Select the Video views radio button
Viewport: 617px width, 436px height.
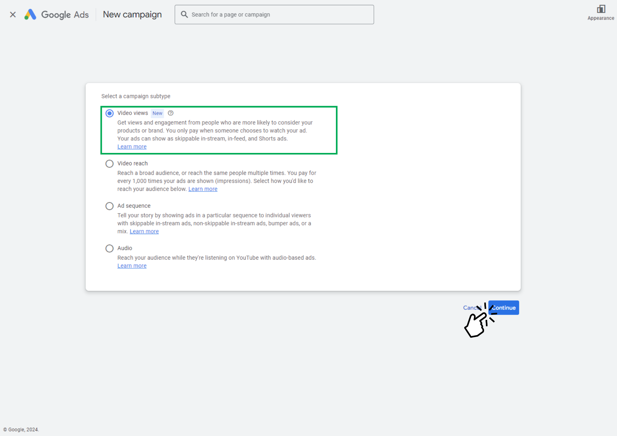[110, 113]
